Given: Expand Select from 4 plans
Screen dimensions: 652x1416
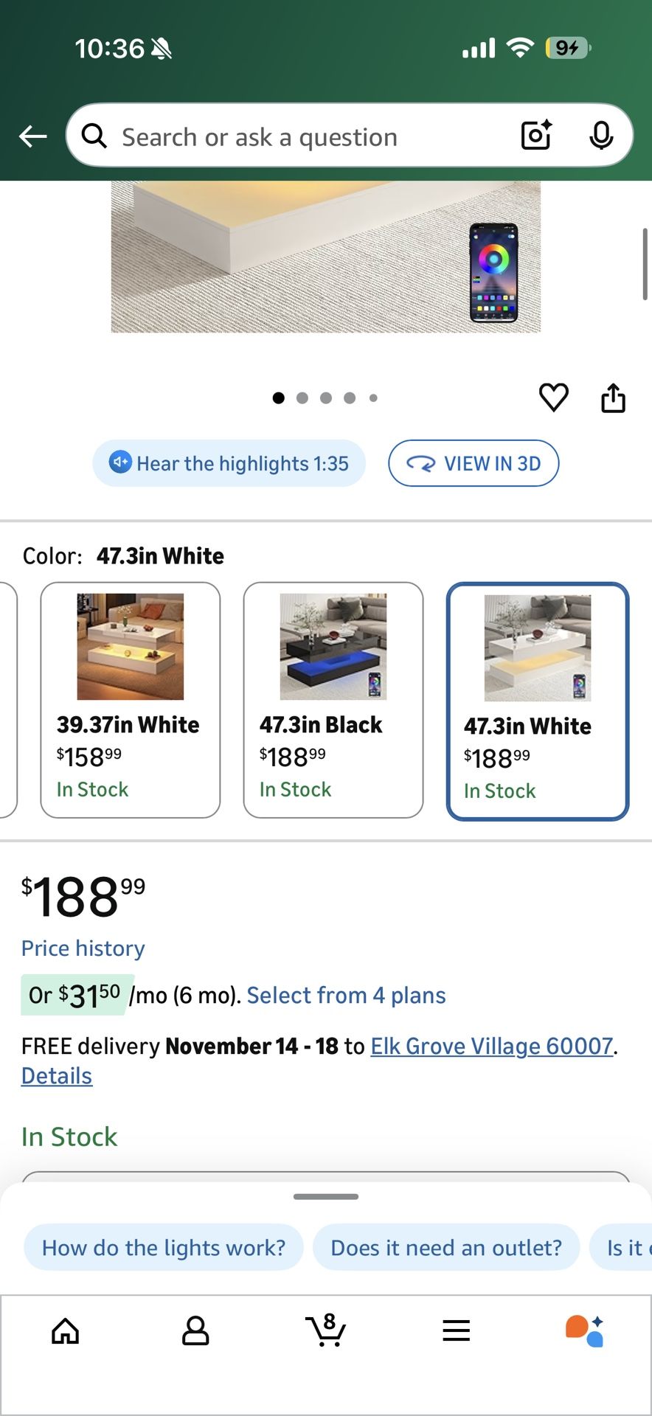Looking at the screenshot, I should 346,996.
